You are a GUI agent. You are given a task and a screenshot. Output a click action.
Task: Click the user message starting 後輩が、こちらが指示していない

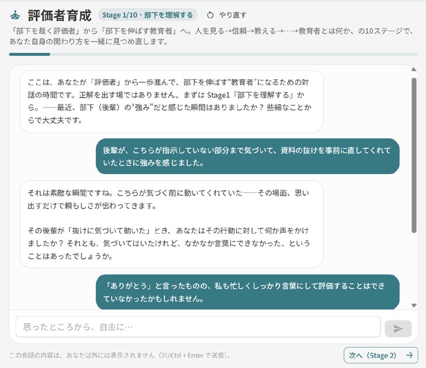point(247,157)
